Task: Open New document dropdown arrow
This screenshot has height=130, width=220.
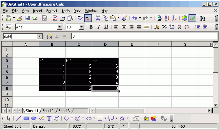Action: [x=14, y=18]
